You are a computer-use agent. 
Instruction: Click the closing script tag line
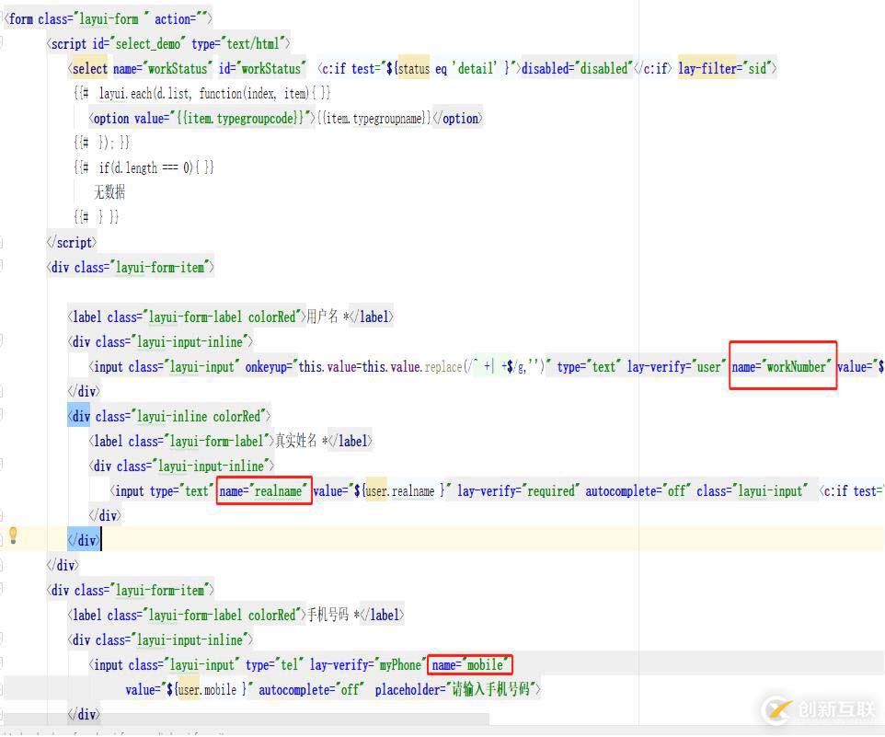[71, 242]
